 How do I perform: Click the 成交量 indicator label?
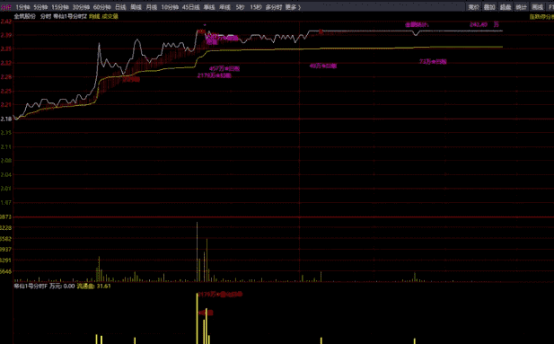point(110,16)
